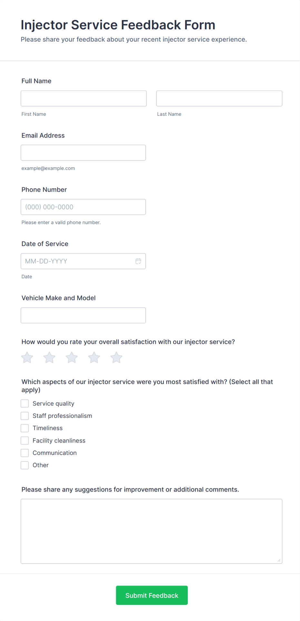Enable the Staff professionalism option
This screenshot has height=621, width=300.
[x=25, y=416]
